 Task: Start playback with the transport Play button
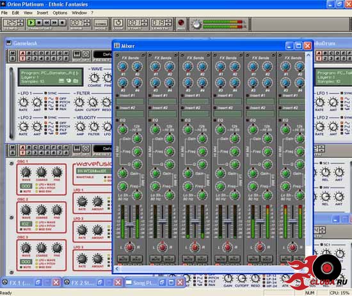(x=31, y=22)
